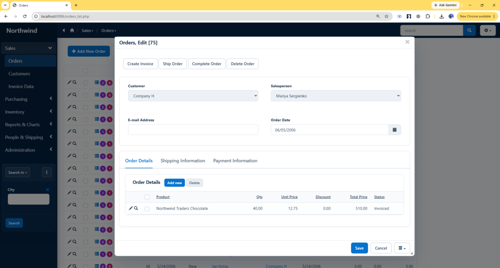Click the Northwind brand title
The height and width of the screenshot is (268, 500).
tap(21, 31)
